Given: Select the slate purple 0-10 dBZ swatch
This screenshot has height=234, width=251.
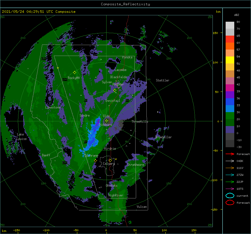Looking at the screenshot, I should coord(230,130).
